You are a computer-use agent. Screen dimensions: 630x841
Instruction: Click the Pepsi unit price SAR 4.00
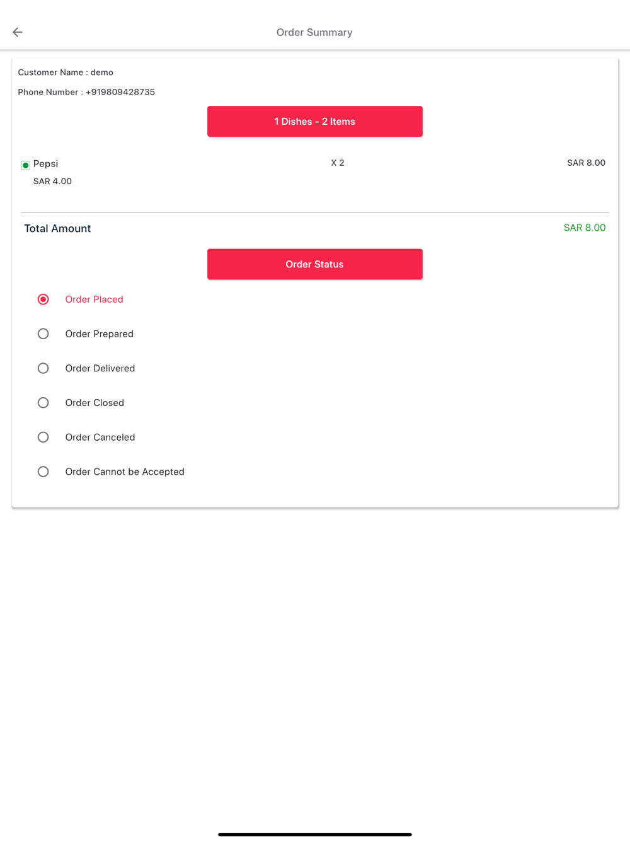[x=52, y=182]
